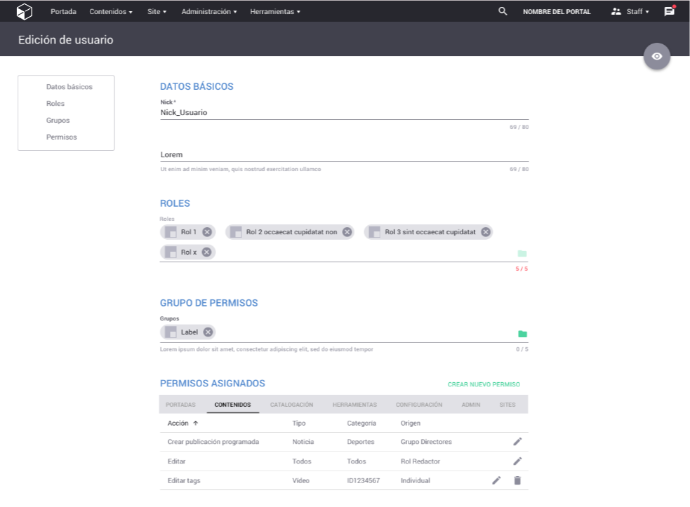
Task: Click the CREAR NUEVO PERMISO link
Action: point(483,384)
